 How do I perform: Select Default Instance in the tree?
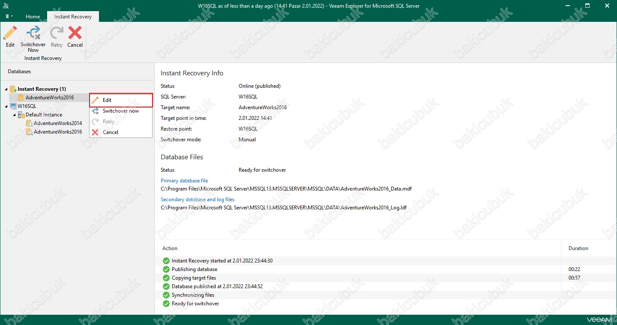point(44,115)
